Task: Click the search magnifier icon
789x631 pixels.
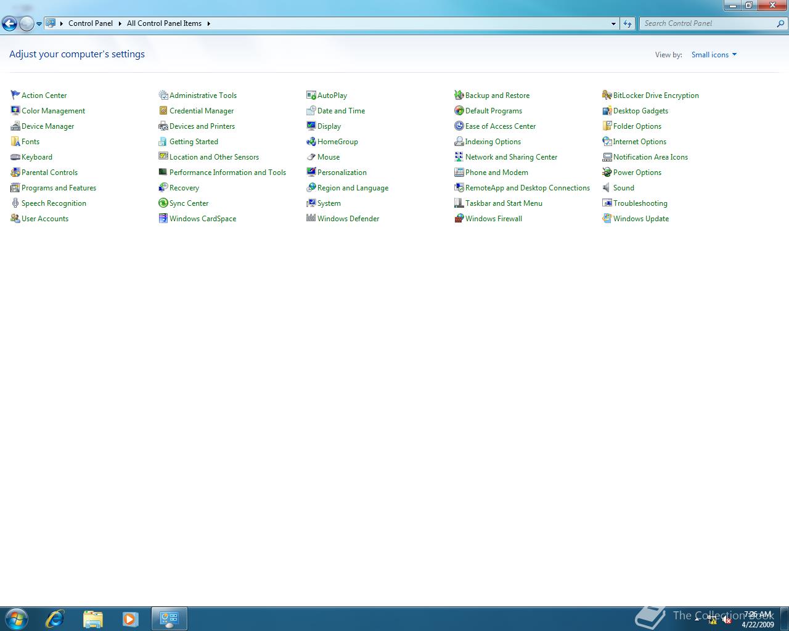Action: click(781, 23)
